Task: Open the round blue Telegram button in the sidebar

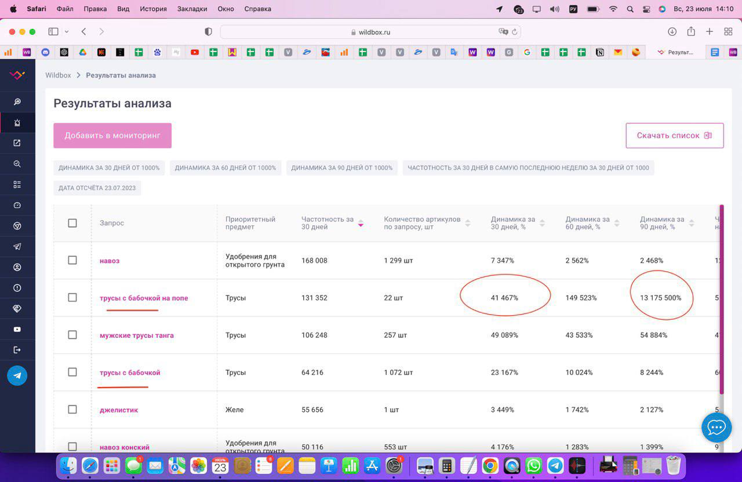Action: pyautogui.click(x=17, y=375)
